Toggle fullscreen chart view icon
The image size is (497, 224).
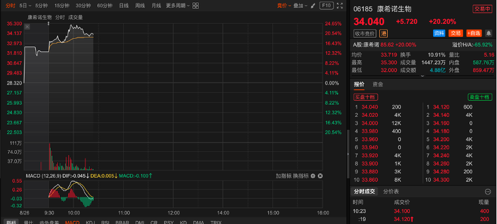coord(340,5)
